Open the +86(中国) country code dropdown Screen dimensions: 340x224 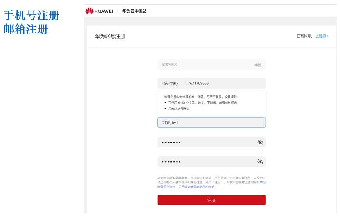coord(169,83)
